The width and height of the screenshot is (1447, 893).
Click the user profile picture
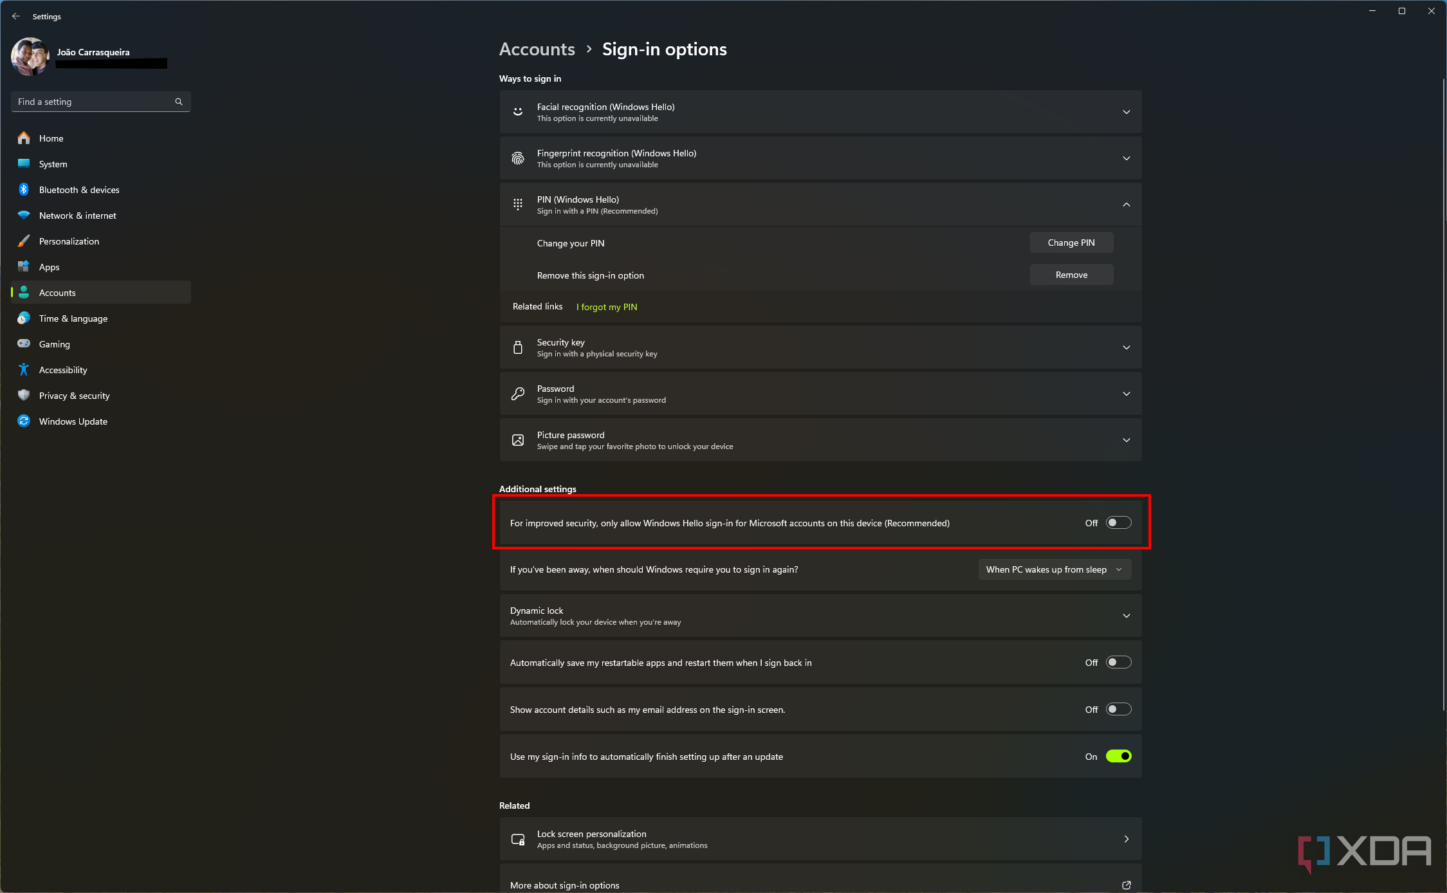coord(30,57)
